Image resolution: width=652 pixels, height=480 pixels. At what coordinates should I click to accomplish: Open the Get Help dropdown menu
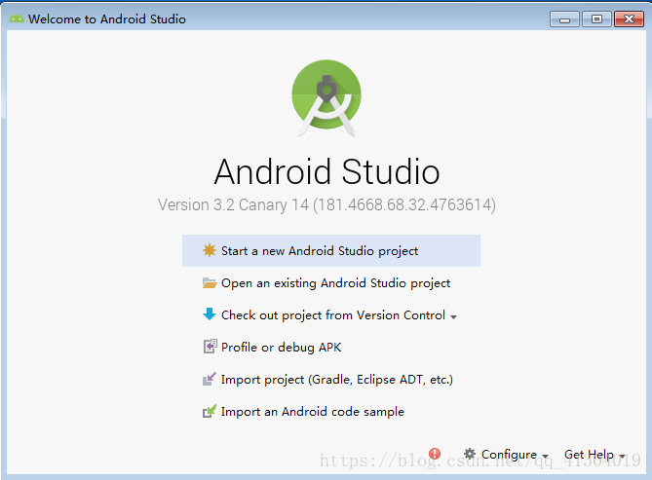[594, 455]
